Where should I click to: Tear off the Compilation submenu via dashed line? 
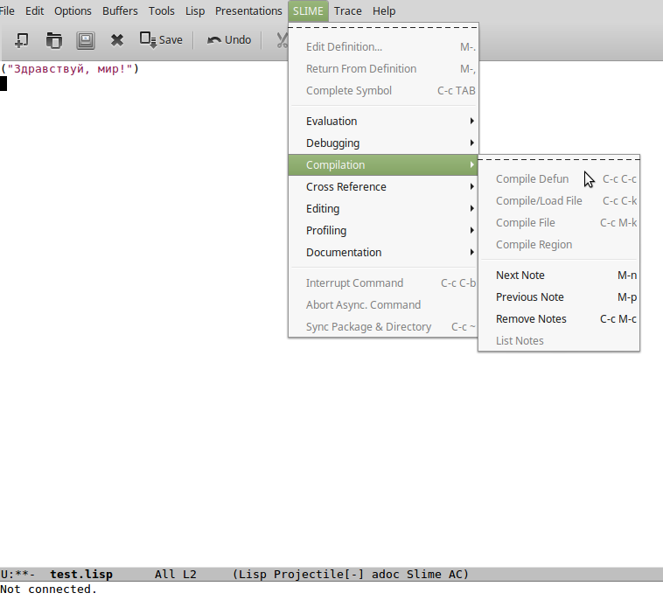pyautogui.click(x=559, y=160)
